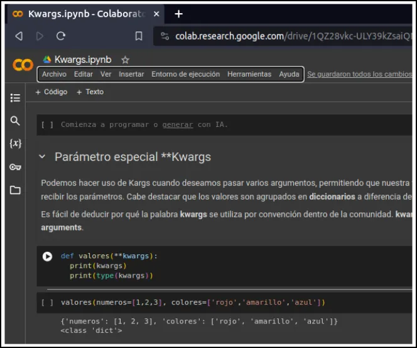The image size is (417, 348).
Task: Open the Ver menu
Action: pyautogui.click(x=106, y=74)
